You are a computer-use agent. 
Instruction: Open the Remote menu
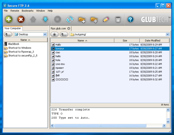point(15,11)
